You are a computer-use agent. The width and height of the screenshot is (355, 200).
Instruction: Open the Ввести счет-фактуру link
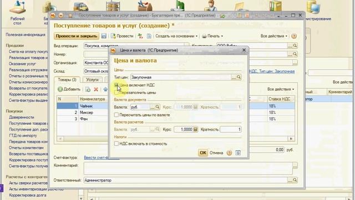(x=102, y=157)
